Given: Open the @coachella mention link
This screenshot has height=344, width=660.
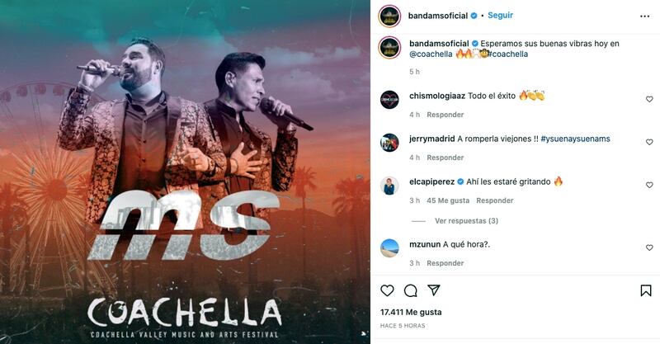Looking at the screenshot, I should point(431,54).
